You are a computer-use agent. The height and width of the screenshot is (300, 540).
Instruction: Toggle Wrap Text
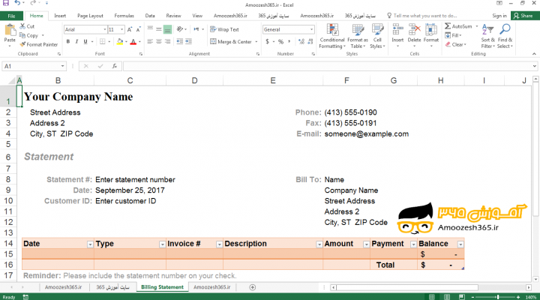click(224, 29)
